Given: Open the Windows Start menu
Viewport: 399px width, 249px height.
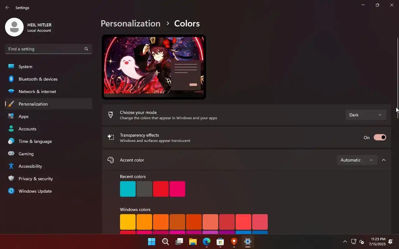Looking at the screenshot, I should [152, 242].
